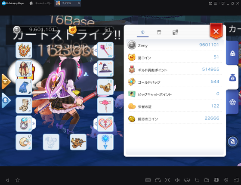Select the golden cart equipment slot
The image size is (241, 185).
[x=78, y=142]
